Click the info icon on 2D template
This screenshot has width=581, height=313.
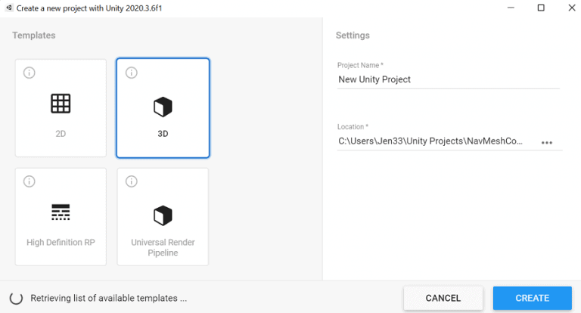tap(30, 73)
